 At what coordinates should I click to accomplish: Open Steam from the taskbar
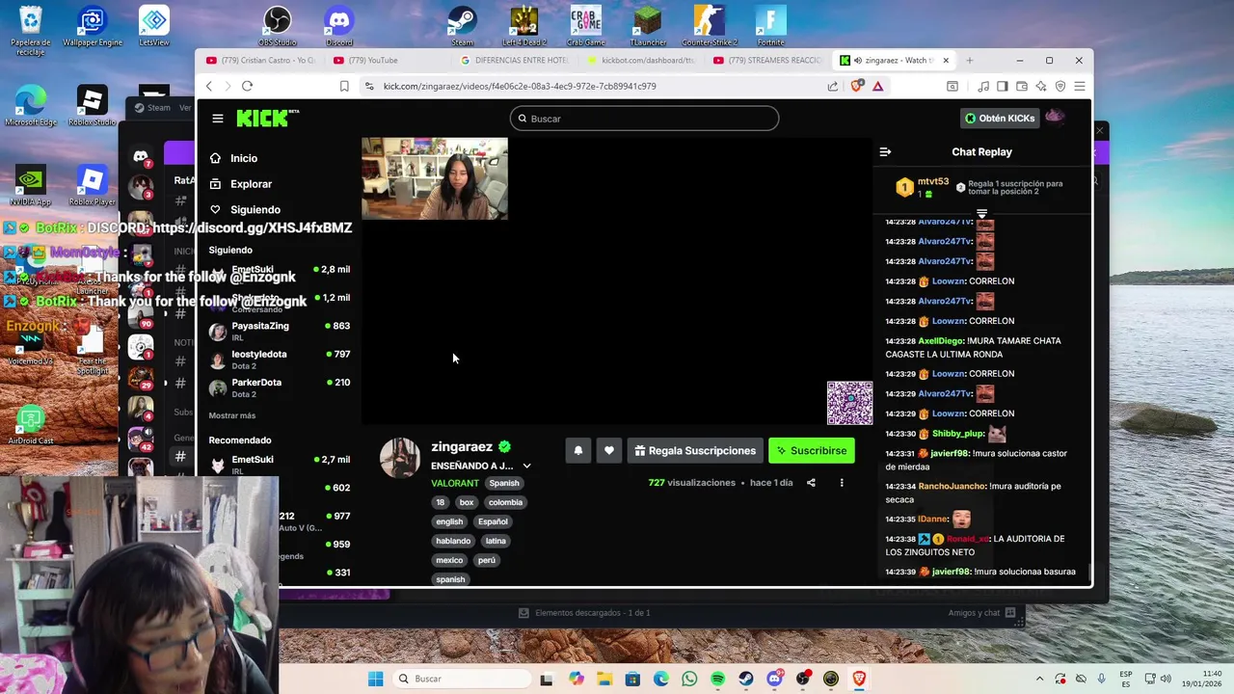coord(746,679)
